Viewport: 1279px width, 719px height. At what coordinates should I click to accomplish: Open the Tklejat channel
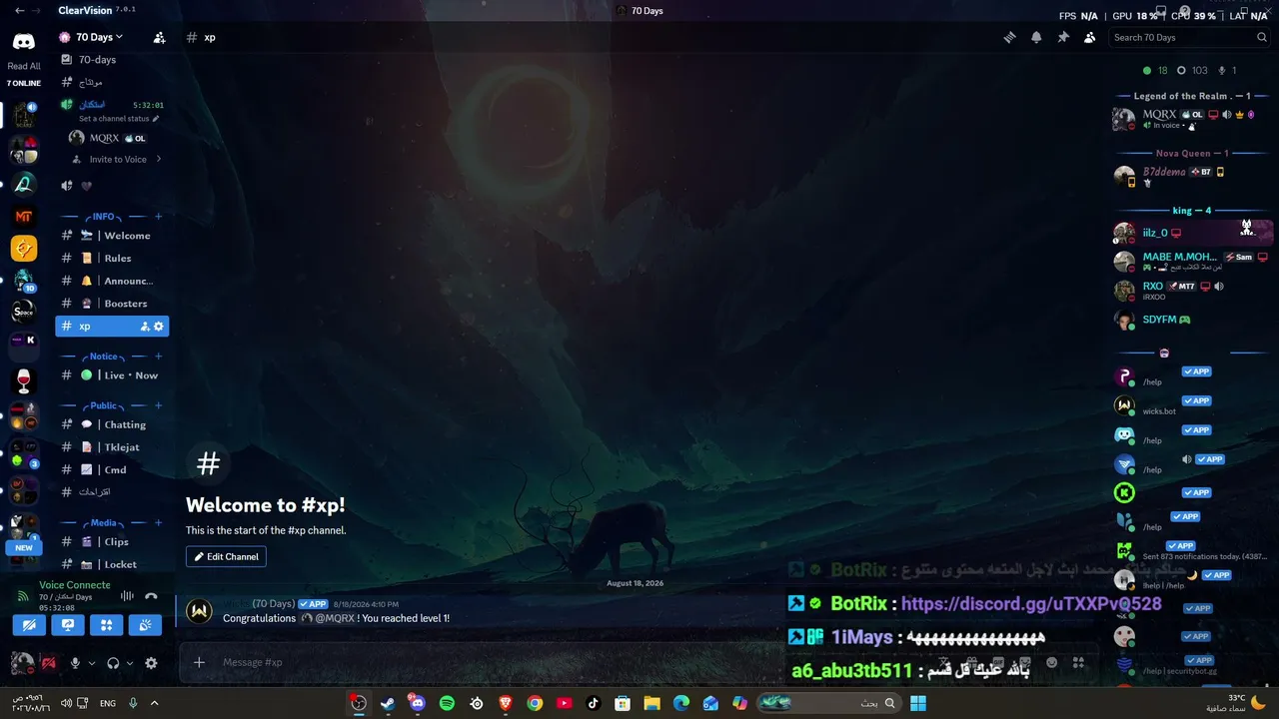112,447
